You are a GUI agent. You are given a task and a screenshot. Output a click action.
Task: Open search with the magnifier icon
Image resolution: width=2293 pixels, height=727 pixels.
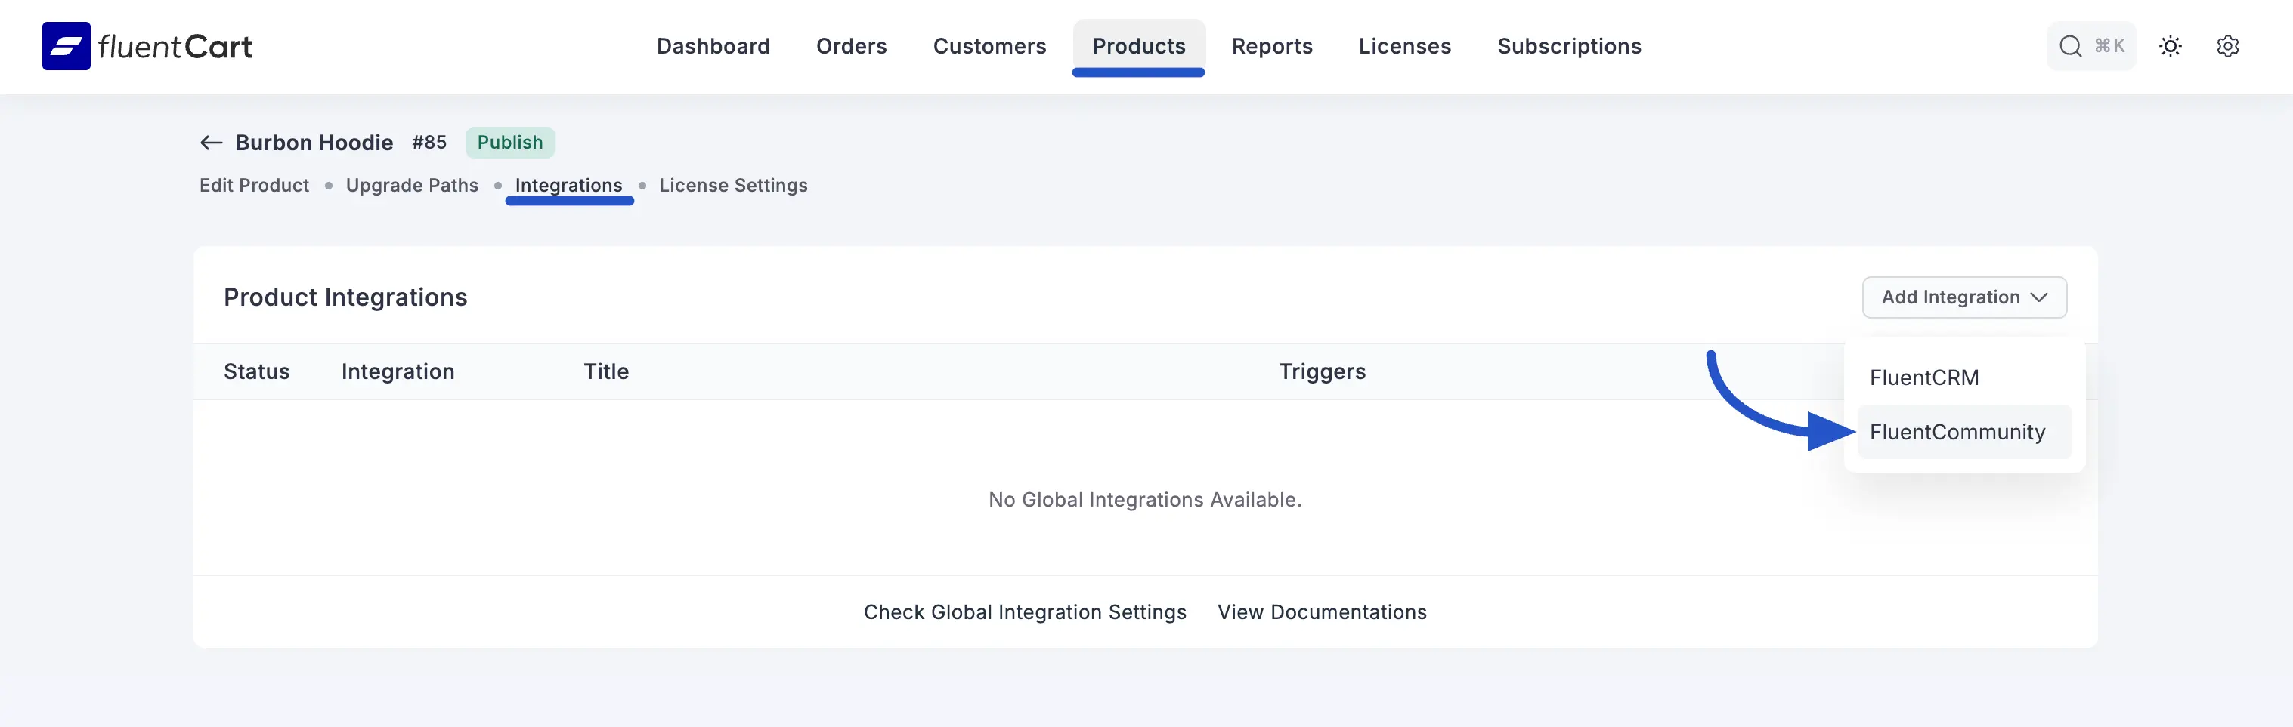coord(2071,46)
